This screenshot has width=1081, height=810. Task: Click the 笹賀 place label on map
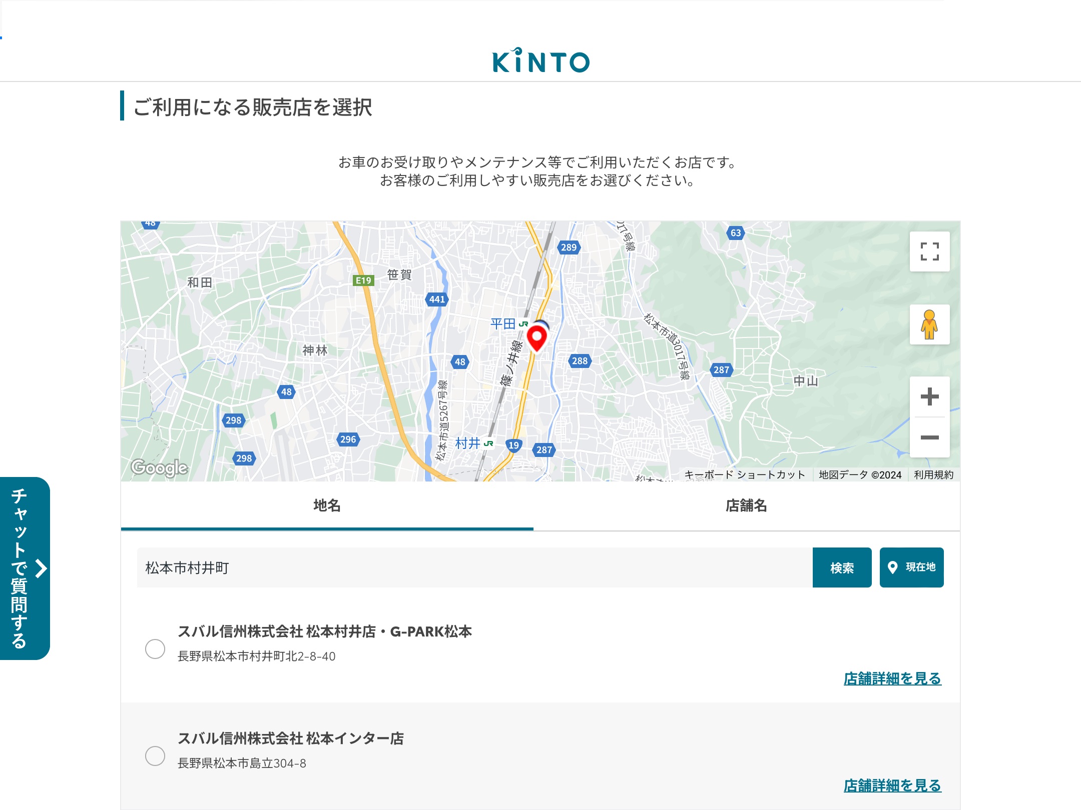[x=399, y=274]
